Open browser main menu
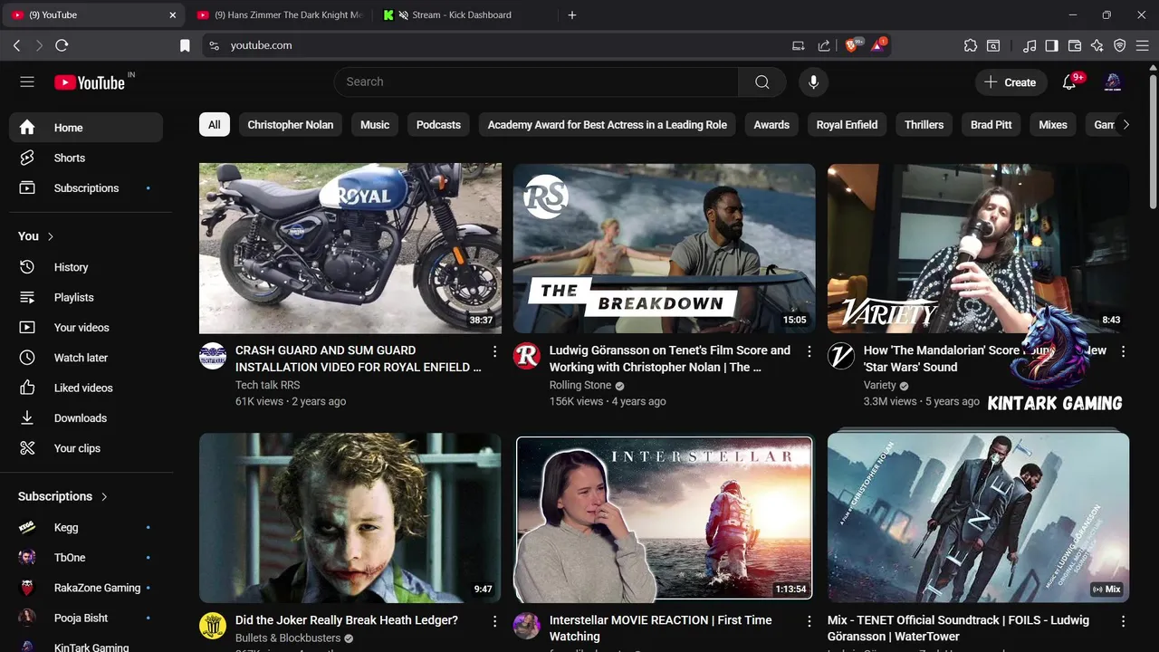The image size is (1159, 652). 1143,45
